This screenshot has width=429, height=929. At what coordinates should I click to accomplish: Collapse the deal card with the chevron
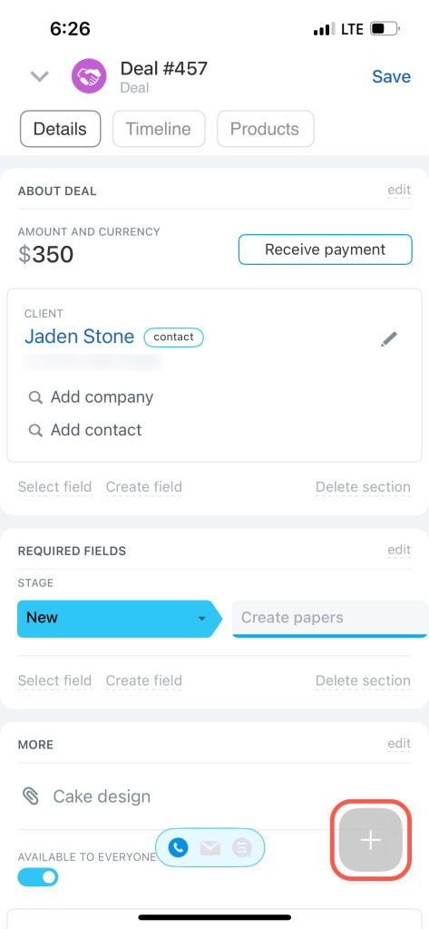[x=40, y=76]
